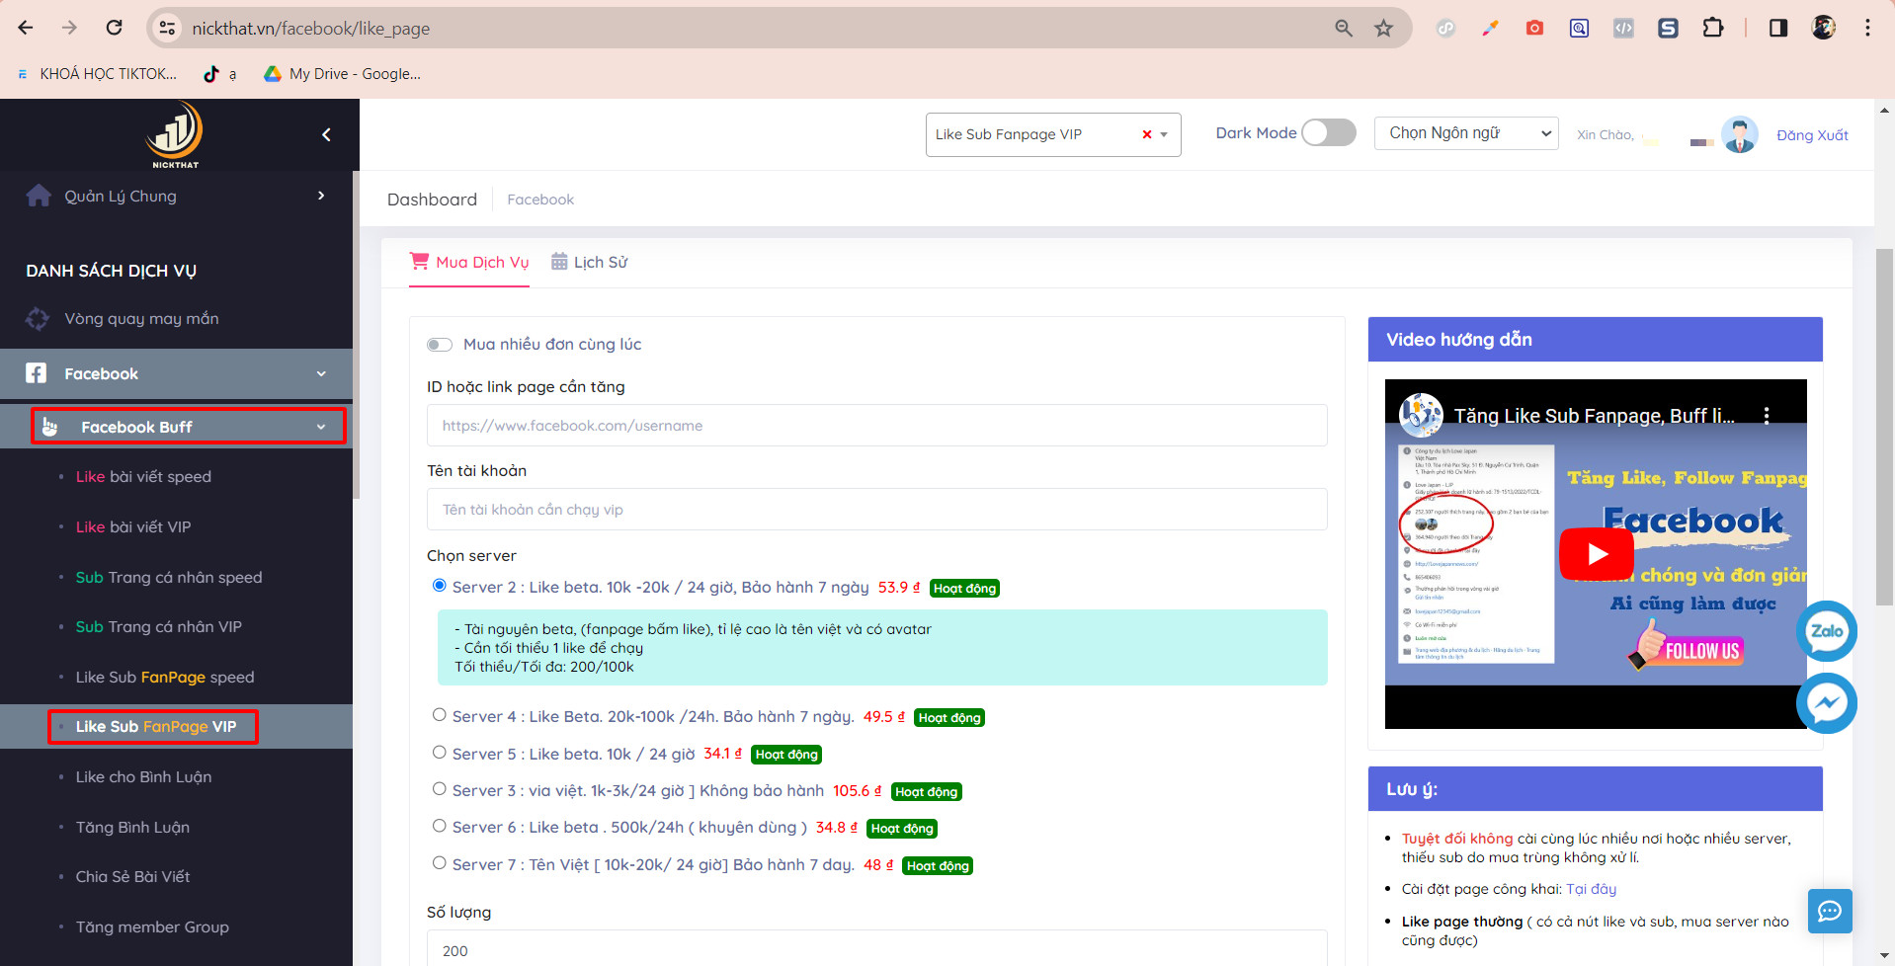Open the TikTok bookmark labeled a
Image resolution: width=1895 pixels, height=966 pixels.
click(x=219, y=74)
